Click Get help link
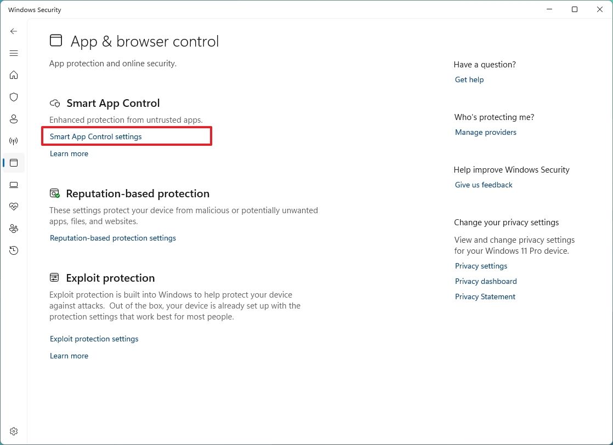 (x=469, y=79)
